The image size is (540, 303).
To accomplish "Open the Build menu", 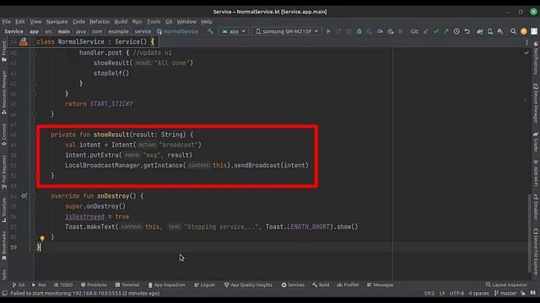I will [x=121, y=22].
